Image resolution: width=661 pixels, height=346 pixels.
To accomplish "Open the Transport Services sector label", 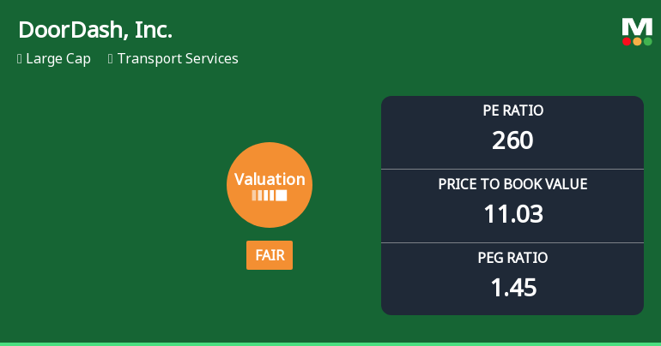I will [x=178, y=59].
